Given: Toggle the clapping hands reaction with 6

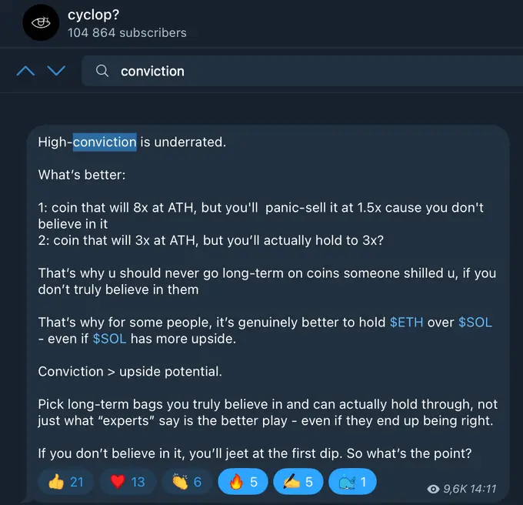Looking at the screenshot, I should coord(187,482).
